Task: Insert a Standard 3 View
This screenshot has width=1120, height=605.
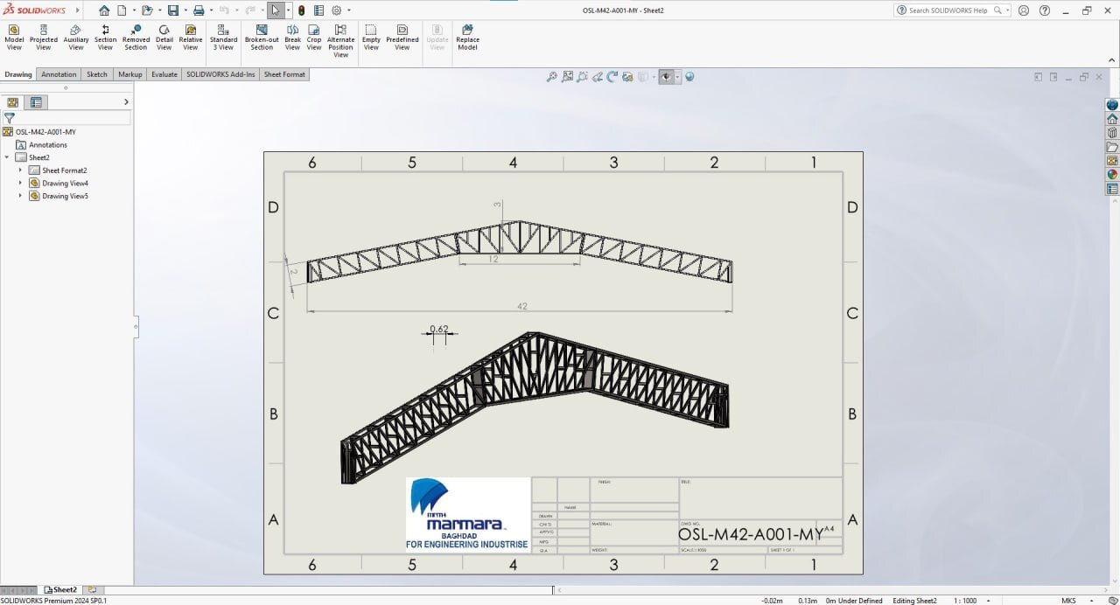Action: tap(224, 38)
